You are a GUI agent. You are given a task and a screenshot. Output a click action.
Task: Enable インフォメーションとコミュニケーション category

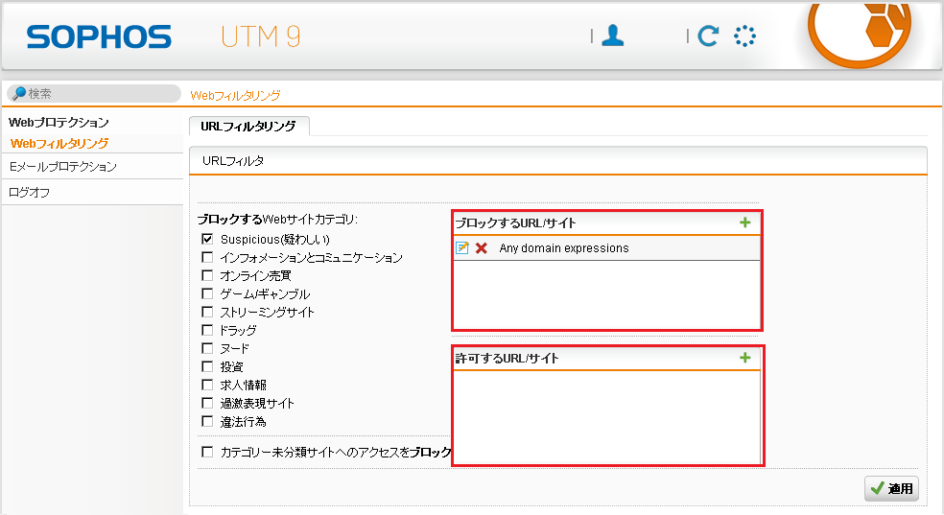click(x=207, y=257)
